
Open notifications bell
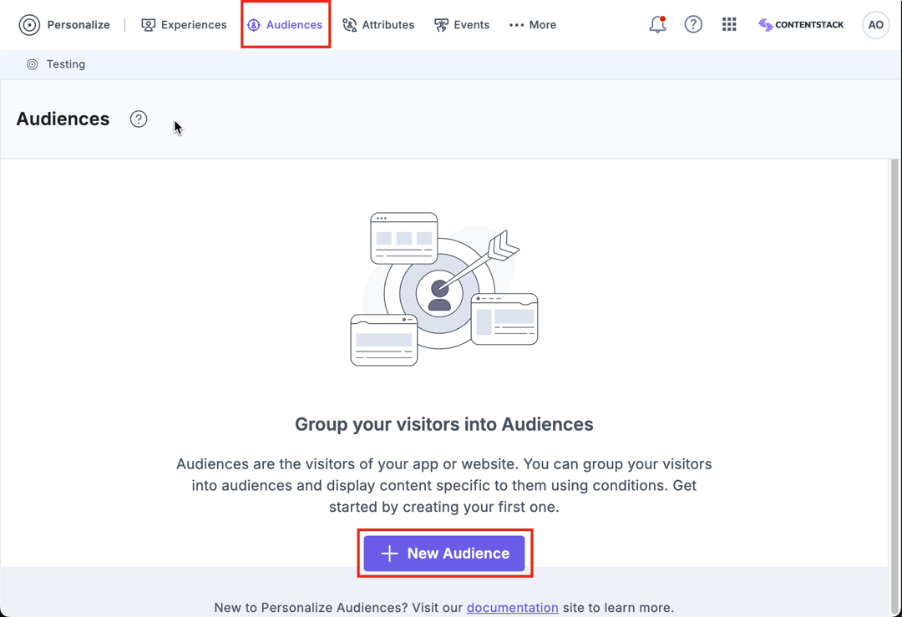[657, 24]
